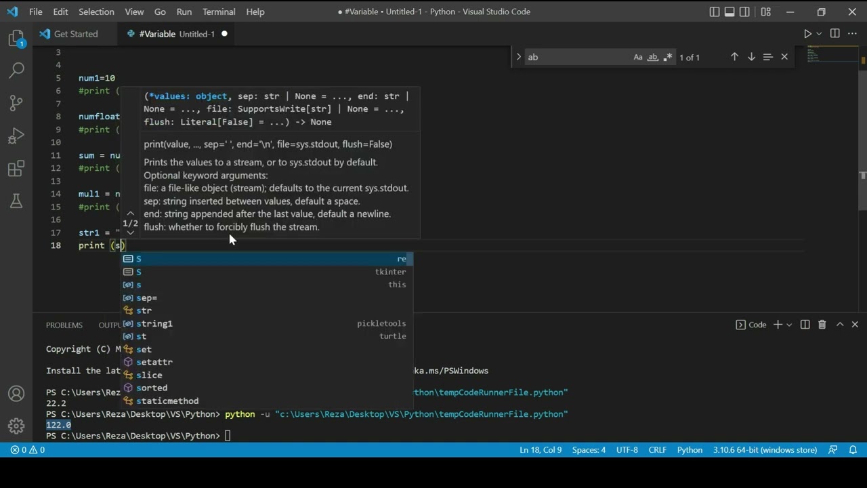Go to previous match in find widget
This screenshot has height=488, width=867.
click(734, 57)
